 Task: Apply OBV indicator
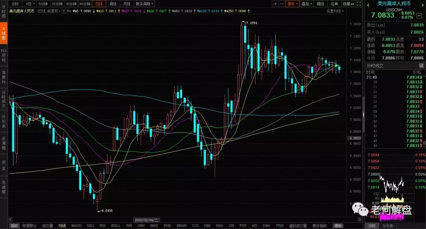pos(141,226)
